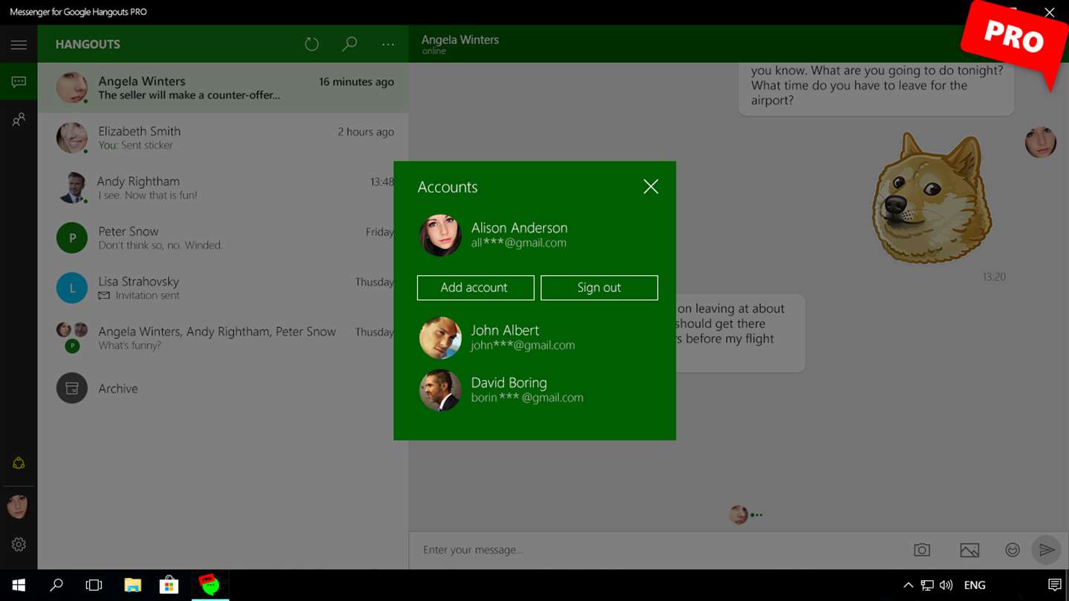Open the hamburger navigation menu
This screenshot has width=1069, height=601.
19,45
